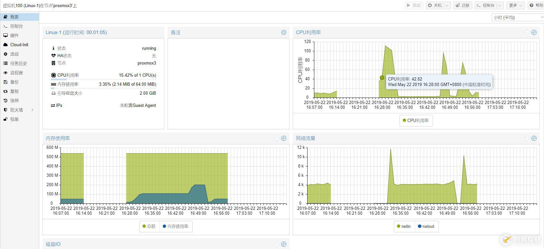Toggle the CPU利用率 legend series
The height and width of the screenshot is (249, 544).
[416, 120]
